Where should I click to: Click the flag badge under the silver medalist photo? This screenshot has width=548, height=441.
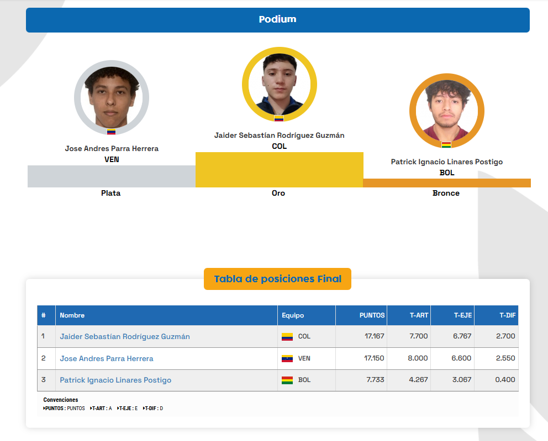coord(111,132)
